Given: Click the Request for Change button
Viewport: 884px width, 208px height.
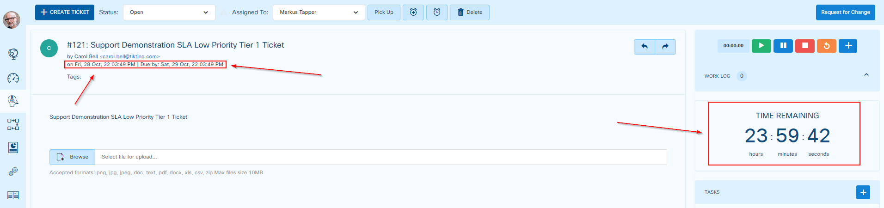Looking at the screenshot, I should click(x=845, y=12).
